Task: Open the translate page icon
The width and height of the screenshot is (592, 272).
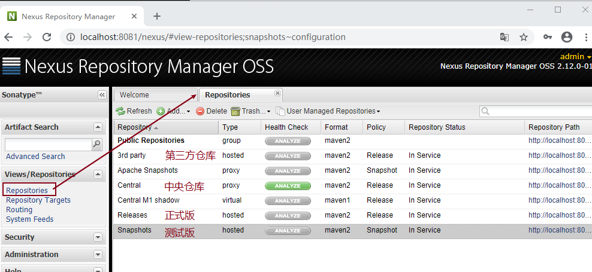Action: [505, 37]
